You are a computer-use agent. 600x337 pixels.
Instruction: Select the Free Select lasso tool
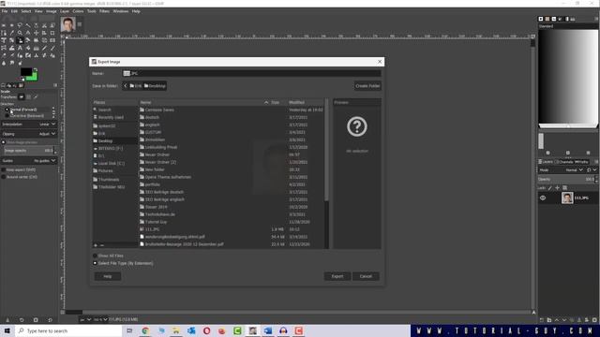point(20,25)
